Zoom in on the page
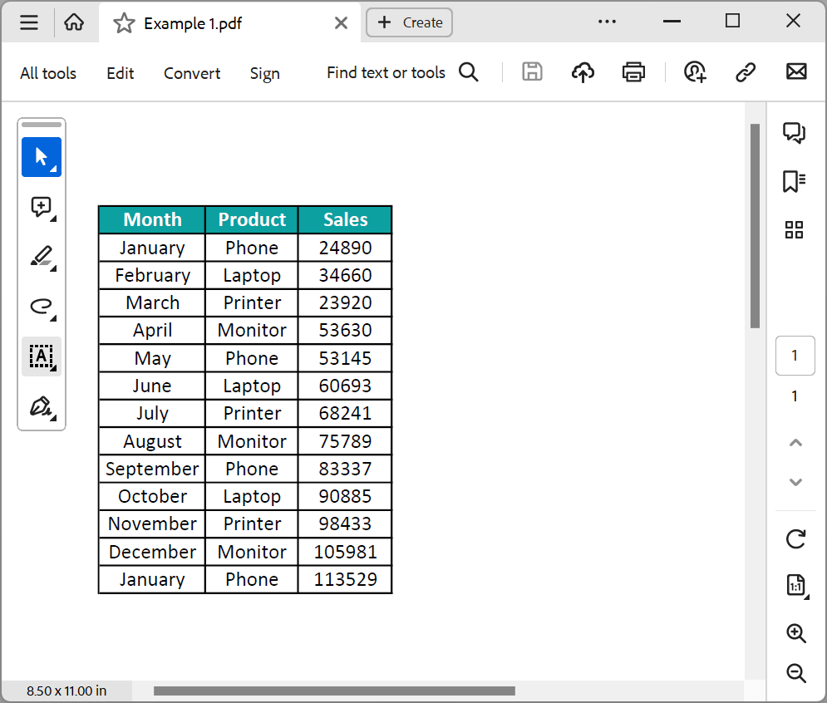The width and height of the screenshot is (827, 703). point(795,633)
